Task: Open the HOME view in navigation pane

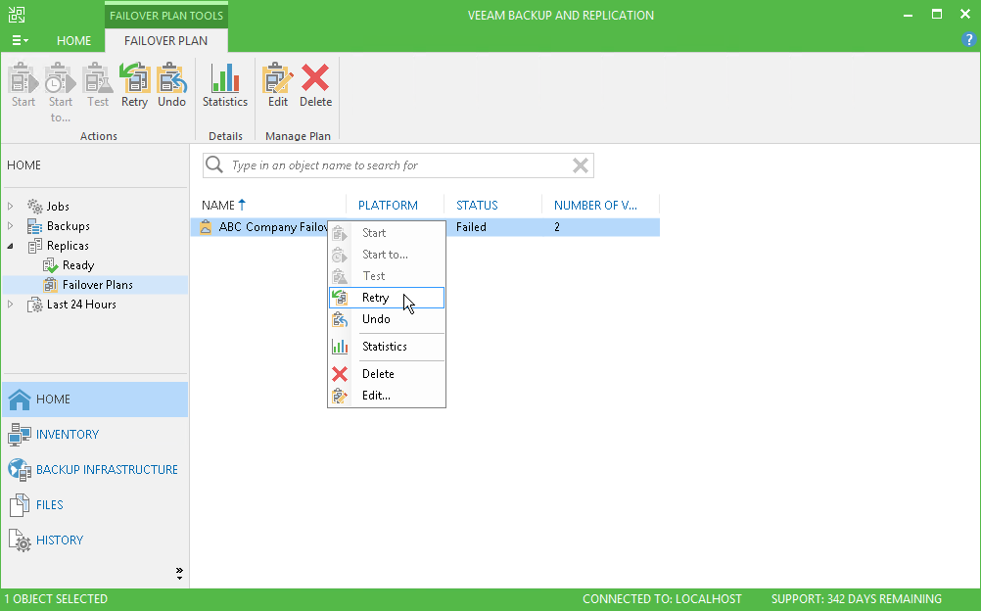Action: pos(95,399)
